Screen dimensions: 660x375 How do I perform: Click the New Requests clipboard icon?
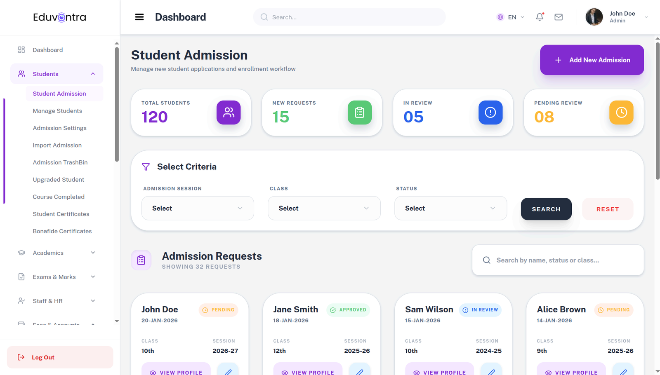point(359,112)
